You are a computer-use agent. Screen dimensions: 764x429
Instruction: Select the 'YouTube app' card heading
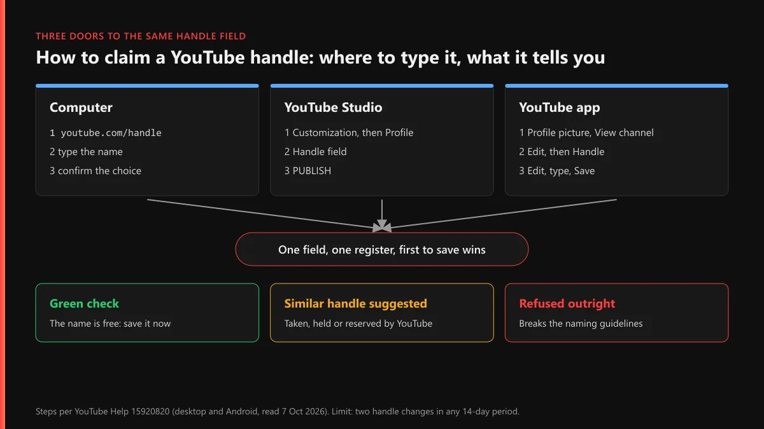tap(560, 107)
